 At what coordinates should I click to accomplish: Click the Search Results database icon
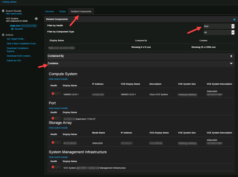point(3,11)
